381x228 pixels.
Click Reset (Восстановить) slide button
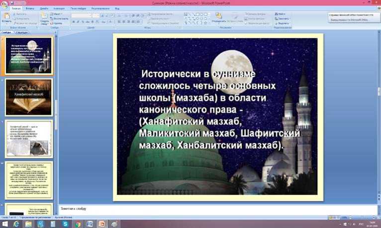[59, 19]
